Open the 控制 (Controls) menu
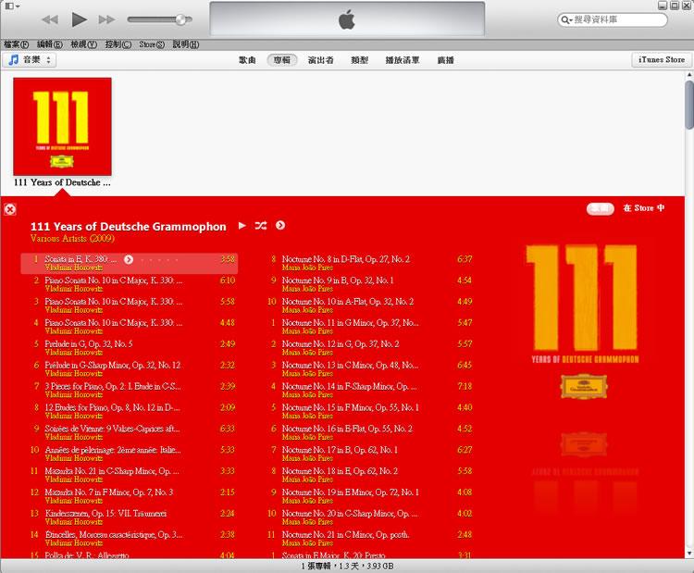Image resolution: width=694 pixels, height=573 pixels. pos(118,44)
